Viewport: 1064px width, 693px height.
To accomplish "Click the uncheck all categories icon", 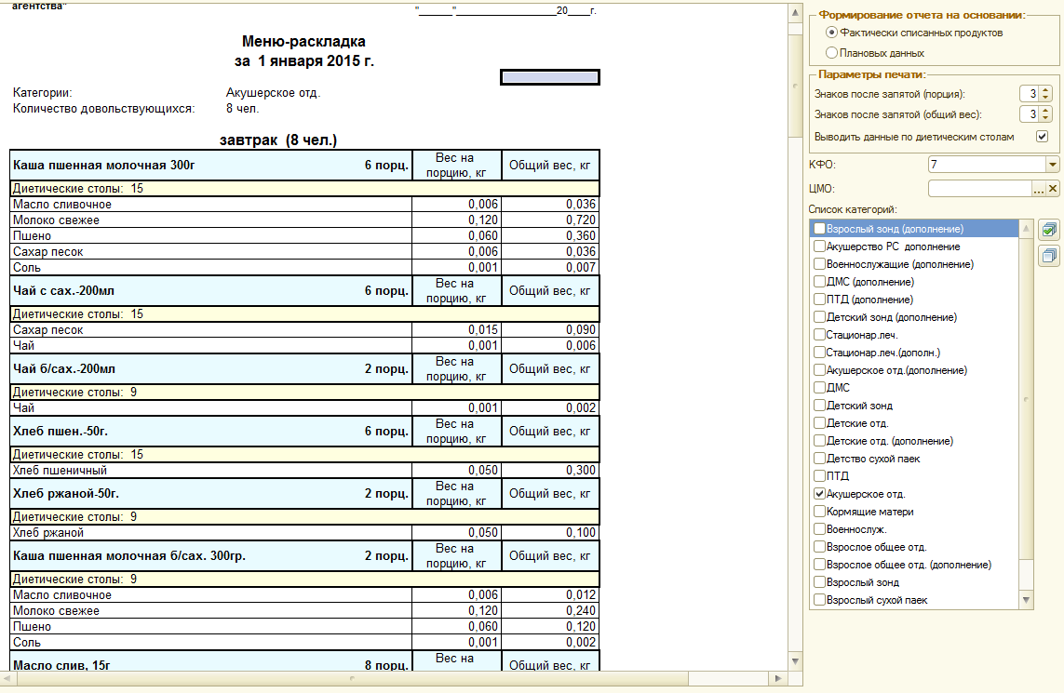I will pyautogui.click(x=1049, y=255).
